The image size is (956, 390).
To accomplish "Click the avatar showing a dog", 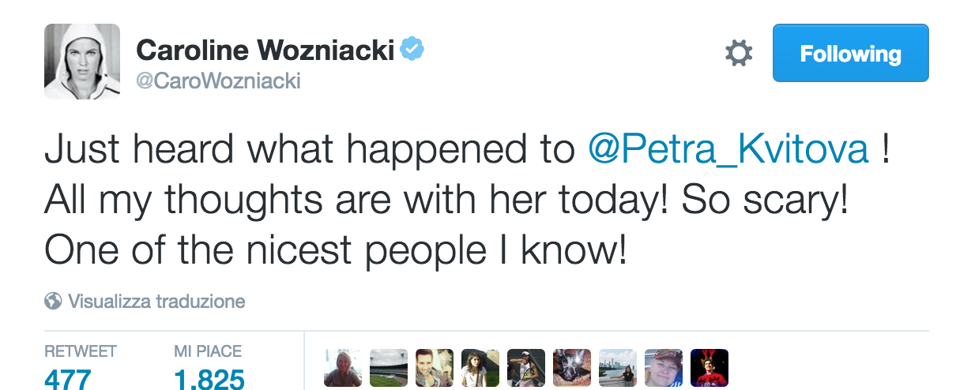I will tap(572, 368).
